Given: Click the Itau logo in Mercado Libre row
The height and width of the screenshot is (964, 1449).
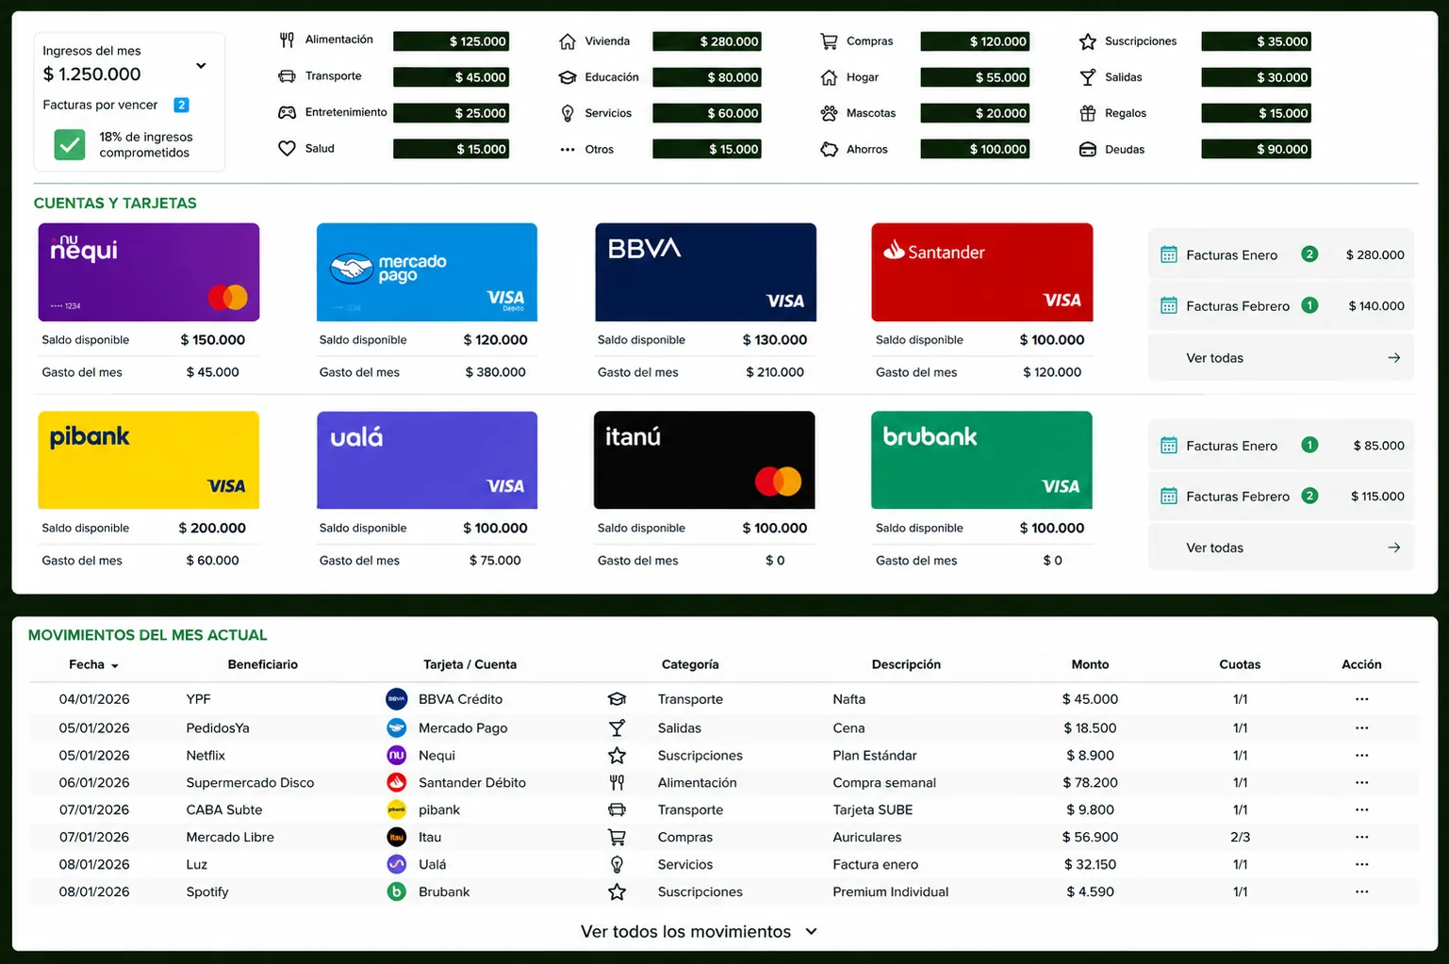Looking at the screenshot, I should click(x=397, y=837).
